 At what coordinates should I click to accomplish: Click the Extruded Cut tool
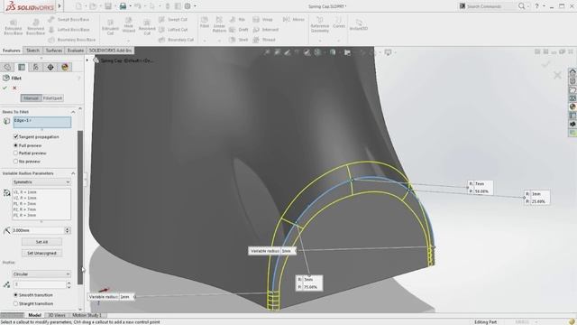pos(110,27)
